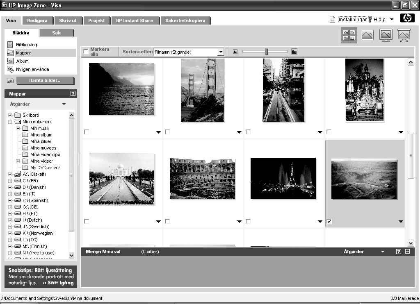Expand the Mina videor tree node
The width and height of the screenshot is (420, 304).
coord(18,161)
